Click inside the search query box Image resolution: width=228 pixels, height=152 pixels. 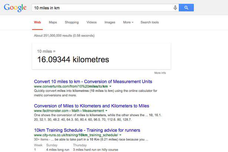click(x=100, y=8)
